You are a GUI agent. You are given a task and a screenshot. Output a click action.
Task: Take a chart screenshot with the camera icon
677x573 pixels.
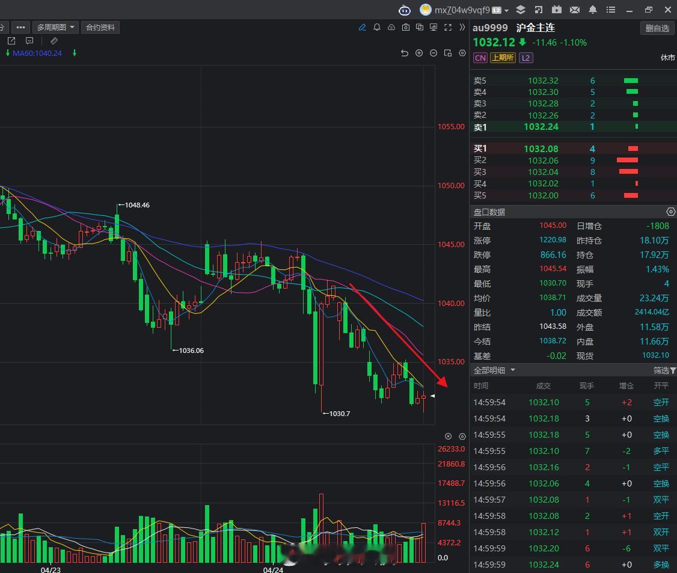406,27
